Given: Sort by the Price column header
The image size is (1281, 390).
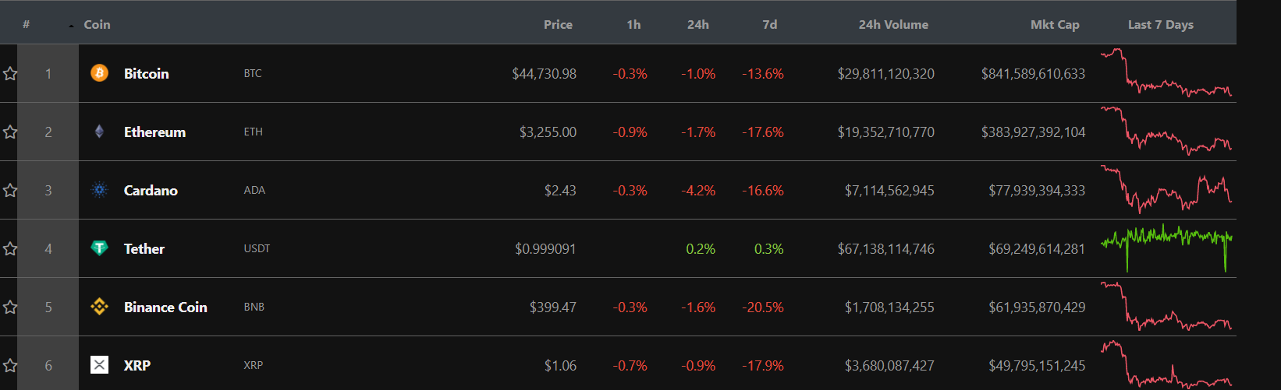Looking at the screenshot, I should pyautogui.click(x=558, y=25).
